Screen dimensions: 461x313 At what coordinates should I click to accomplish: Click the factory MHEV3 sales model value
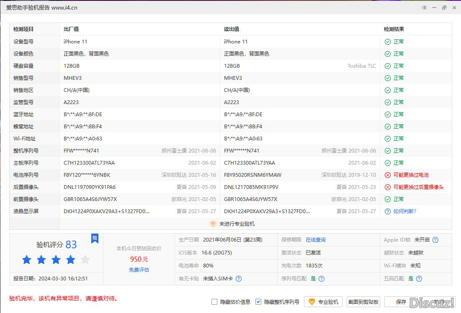point(72,78)
